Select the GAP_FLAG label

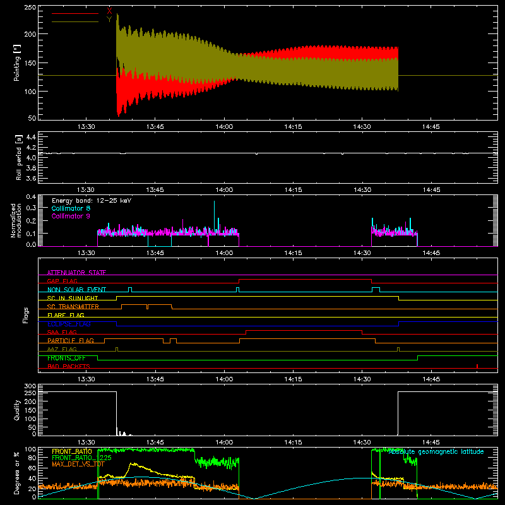62,281
